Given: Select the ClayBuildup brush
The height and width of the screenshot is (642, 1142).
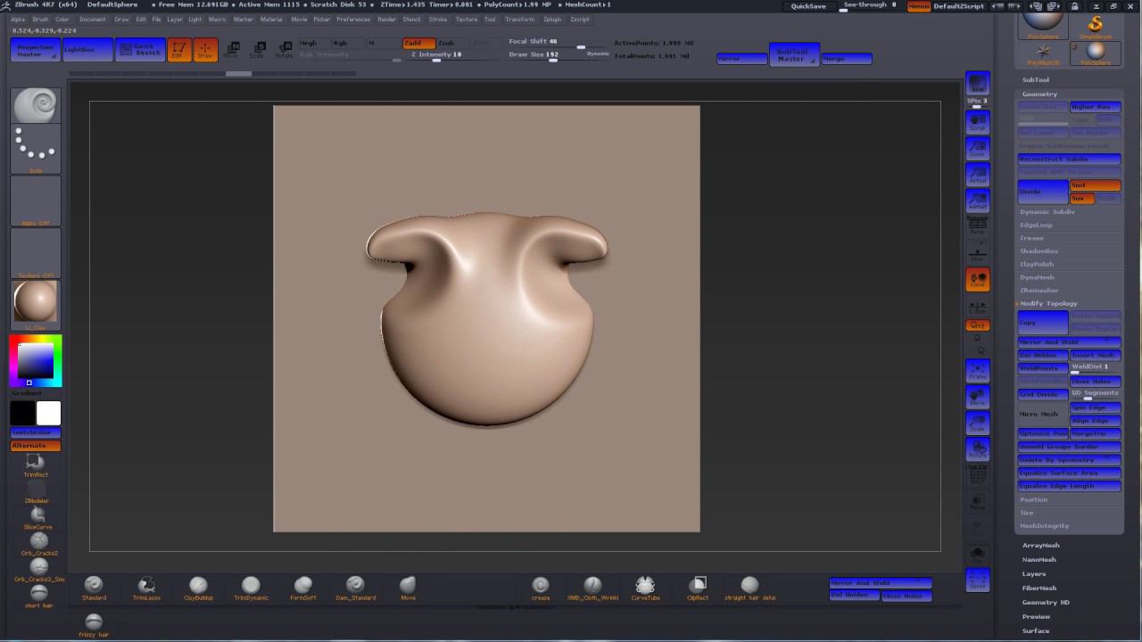Looking at the screenshot, I should click(x=198, y=586).
